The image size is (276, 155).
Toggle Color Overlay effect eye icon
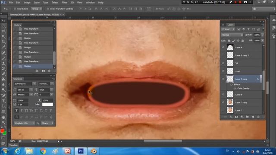(x=235, y=88)
